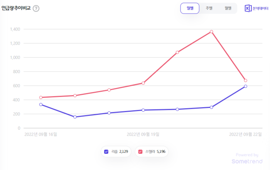Uncheck the 스텔라 legend checkbox
Image resolution: width=270 pixels, height=170 pixels.
pyautogui.click(x=140, y=151)
